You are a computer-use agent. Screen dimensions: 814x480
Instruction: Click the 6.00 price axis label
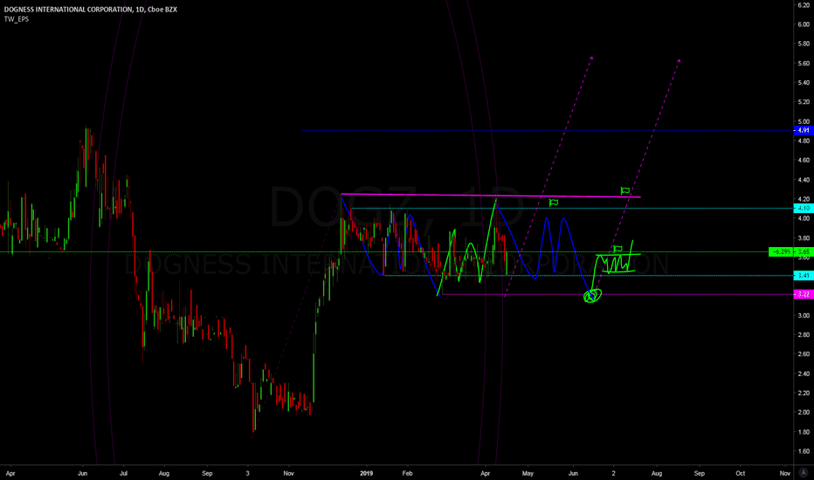click(x=804, y=24)
